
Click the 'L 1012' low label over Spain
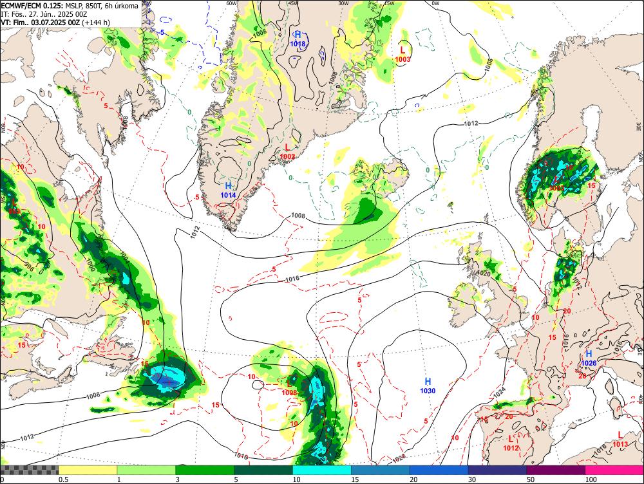(x=511, y=443)
